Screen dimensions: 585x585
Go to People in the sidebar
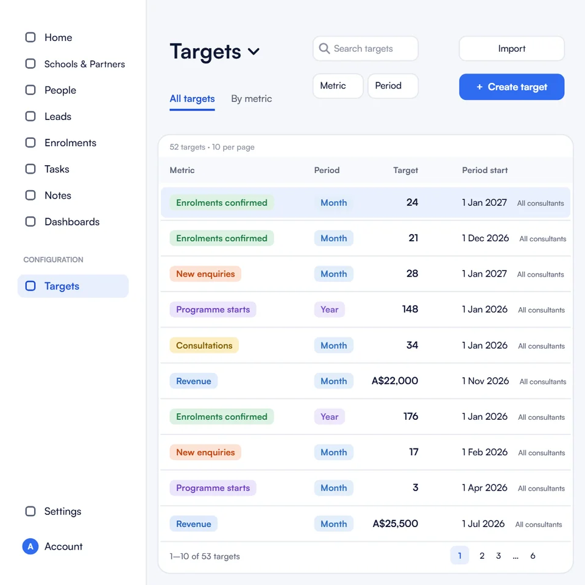[60, 90]
